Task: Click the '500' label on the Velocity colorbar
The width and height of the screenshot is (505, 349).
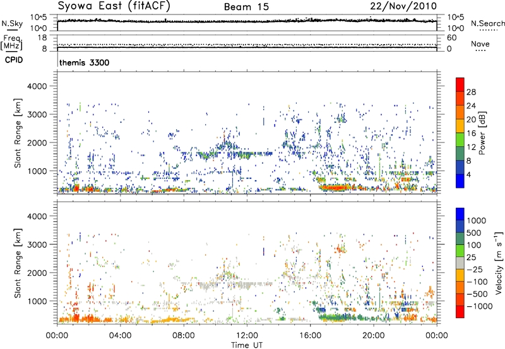Action: [474, 233]
